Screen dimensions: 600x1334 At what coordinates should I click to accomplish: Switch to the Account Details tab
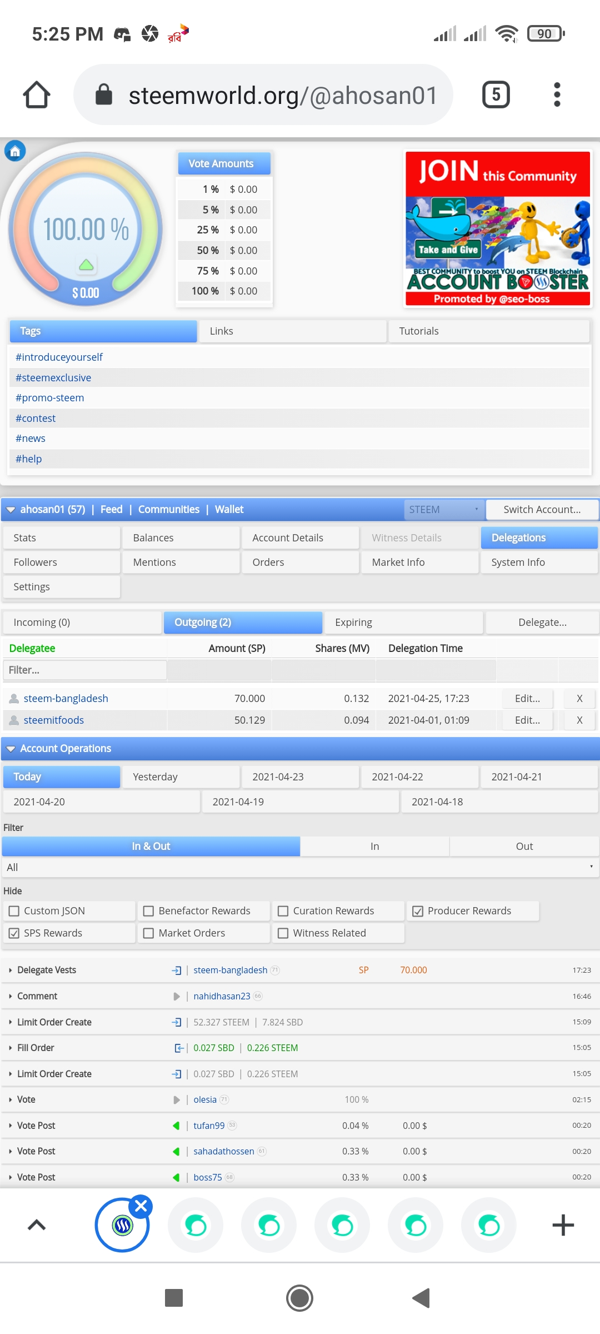(x=301, y=538)
